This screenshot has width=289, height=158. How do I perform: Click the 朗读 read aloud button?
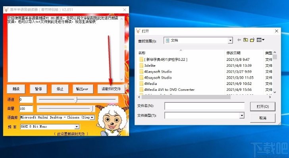(x=16, y=89)
